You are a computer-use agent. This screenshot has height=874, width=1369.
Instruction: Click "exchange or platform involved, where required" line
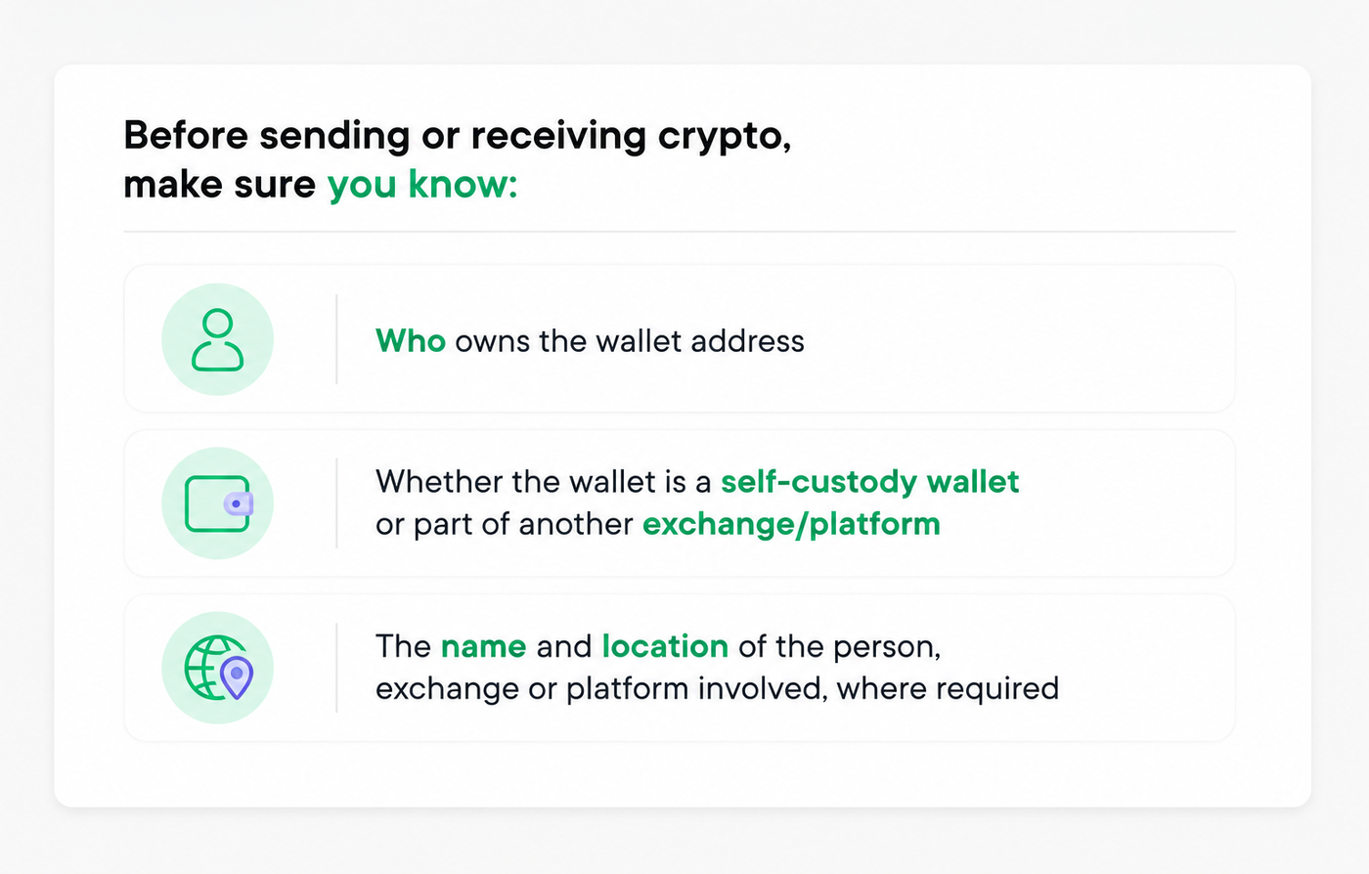717,688
